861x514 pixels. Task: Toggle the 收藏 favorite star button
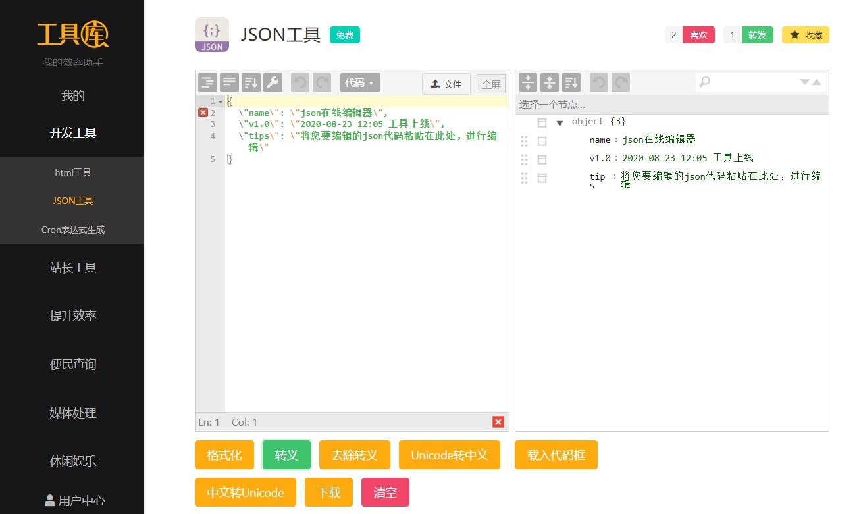(806, 35)
